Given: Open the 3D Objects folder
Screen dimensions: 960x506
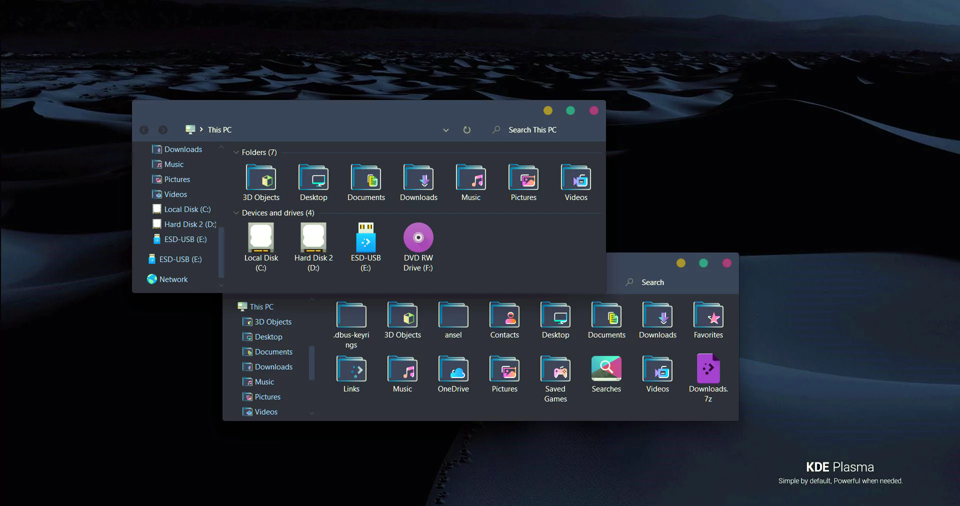Looking at the screenshot, I should (x=260, y=180).
